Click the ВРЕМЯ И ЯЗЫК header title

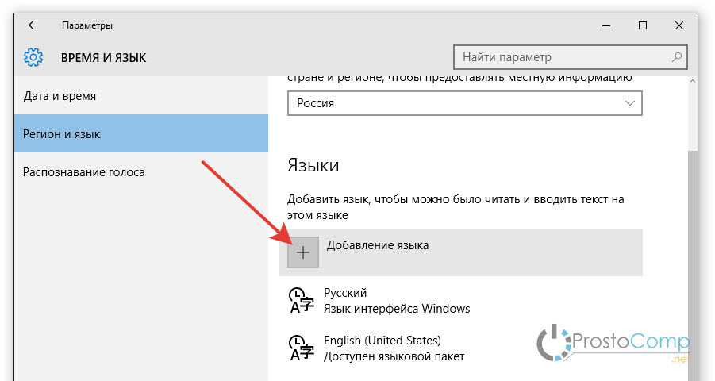point(103,58)
